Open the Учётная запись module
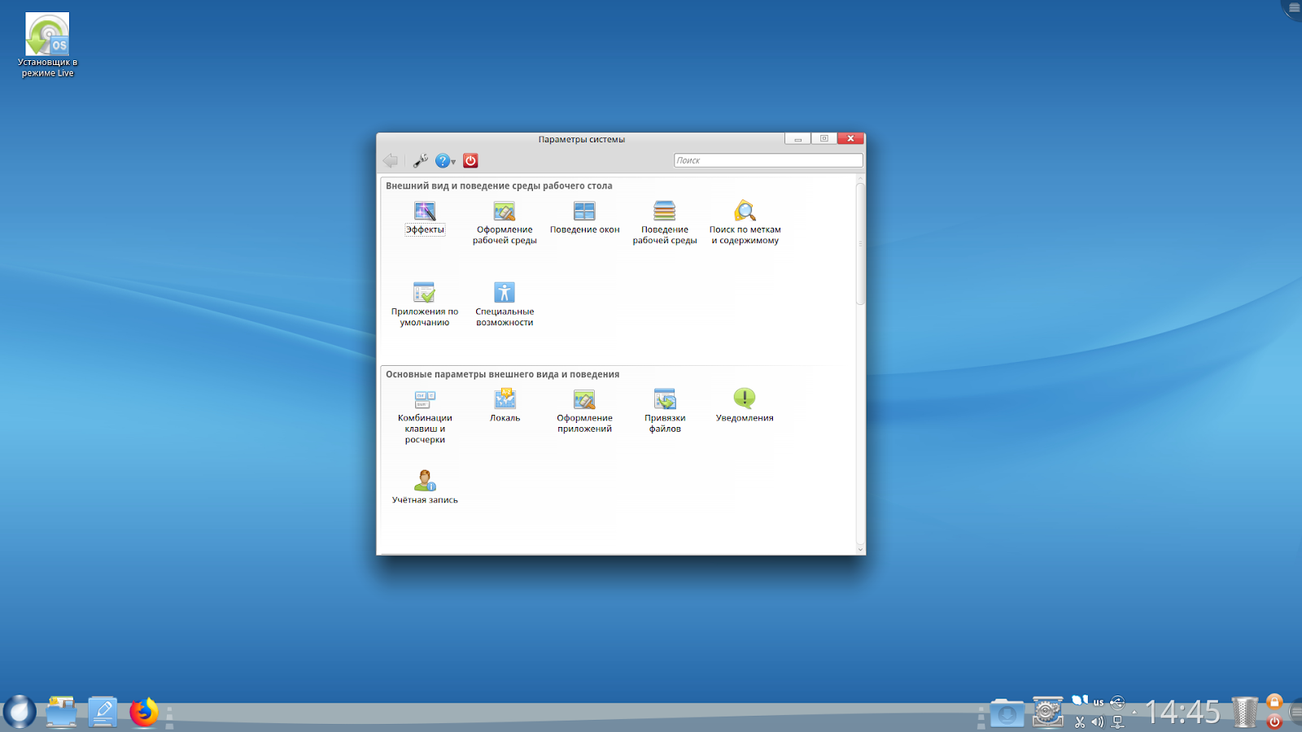Image resolution: width=1302 pixels, height=732 pixels. [425, 487]
